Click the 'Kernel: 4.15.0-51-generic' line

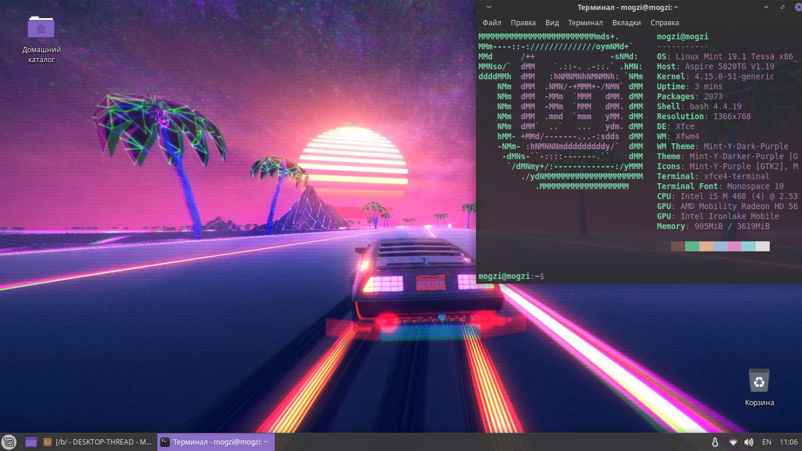pos(716,77)
